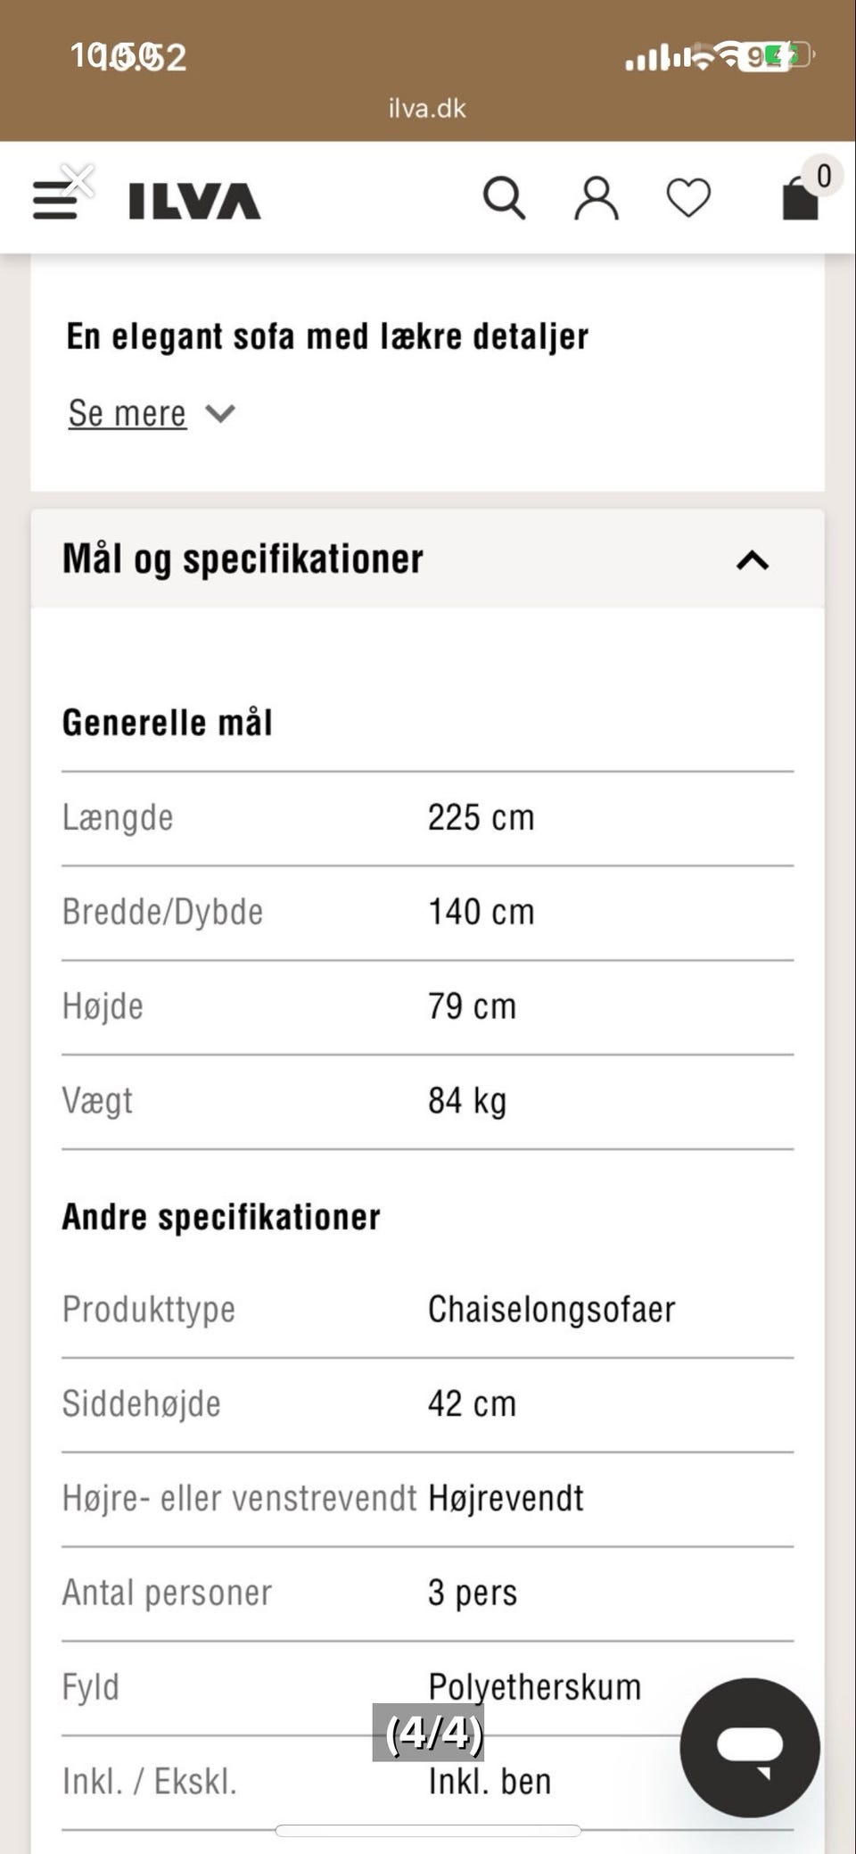Open the shopping bag icon

click(796, 198)
